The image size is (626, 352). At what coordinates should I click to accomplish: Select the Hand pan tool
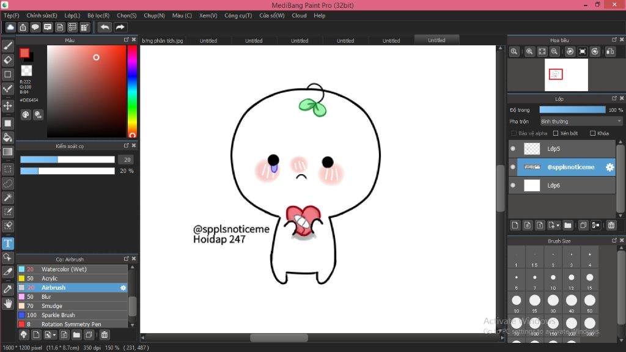coord(7,303)
